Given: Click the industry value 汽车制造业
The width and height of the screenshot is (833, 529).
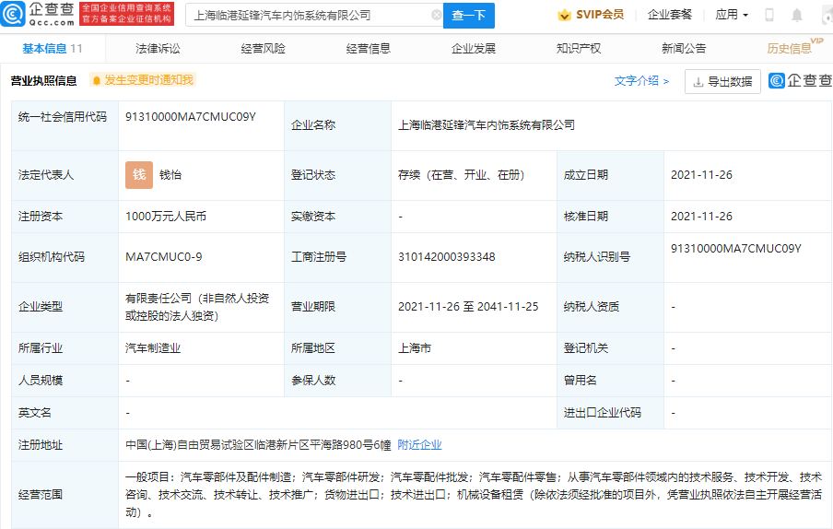Looking at the screenshot, I should [153, 348].
